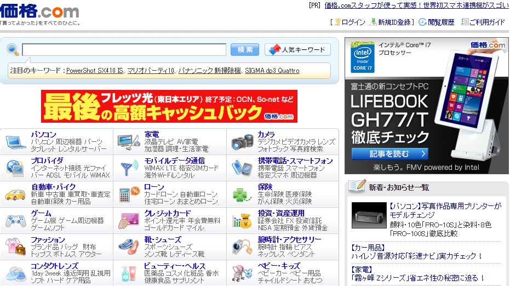Open the クレジットカード category heading
The height and width of the screenshot is (286, 510).
coord(168,213)
